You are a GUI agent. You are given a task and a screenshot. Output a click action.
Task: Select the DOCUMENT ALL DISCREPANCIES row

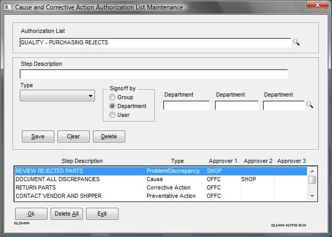161,179
